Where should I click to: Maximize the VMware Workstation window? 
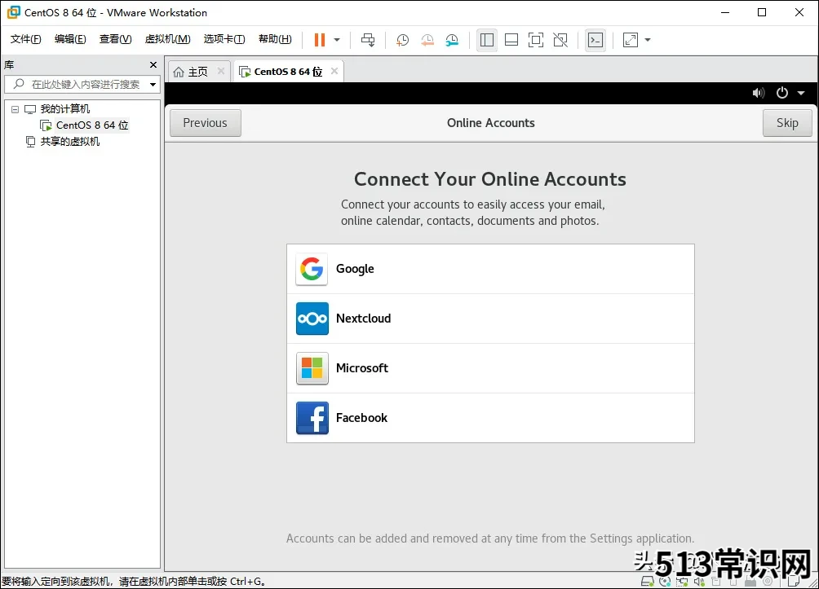[x=762, y=12]
